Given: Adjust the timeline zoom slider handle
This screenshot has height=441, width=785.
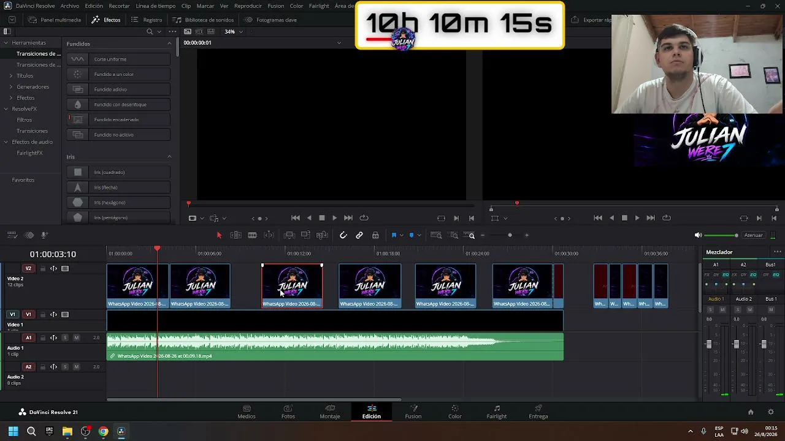Looking at the screenshot, I should click(510, 235).
